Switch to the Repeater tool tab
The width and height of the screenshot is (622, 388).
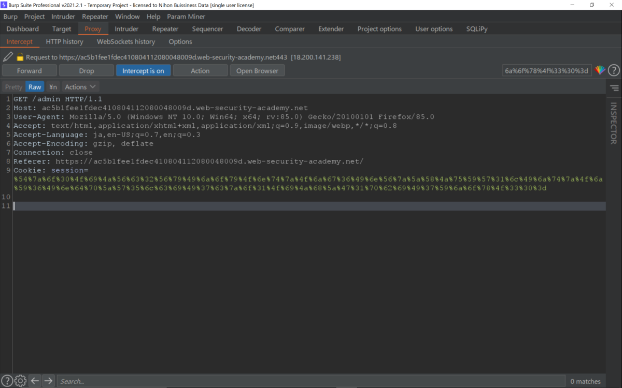165,29
